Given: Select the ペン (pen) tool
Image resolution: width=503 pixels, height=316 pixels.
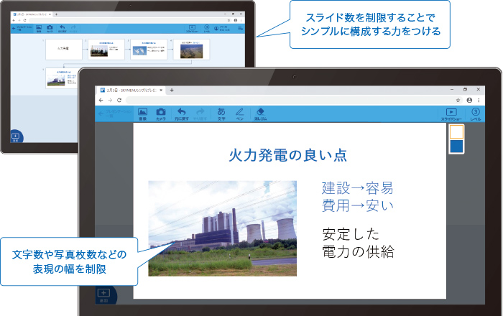Looking at the screenshot, I should [x=239, y=113].
